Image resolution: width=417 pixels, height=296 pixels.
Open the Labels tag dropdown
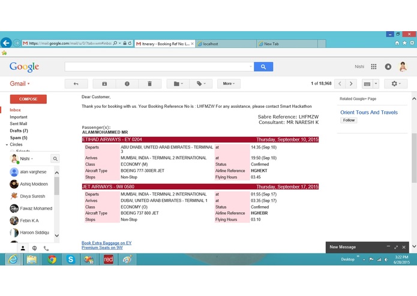pyautogui.click(x=201, y=84)
